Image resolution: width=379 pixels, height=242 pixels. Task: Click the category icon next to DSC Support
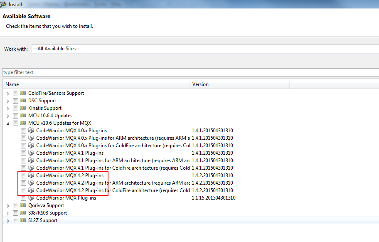click(x=23, y=101)
